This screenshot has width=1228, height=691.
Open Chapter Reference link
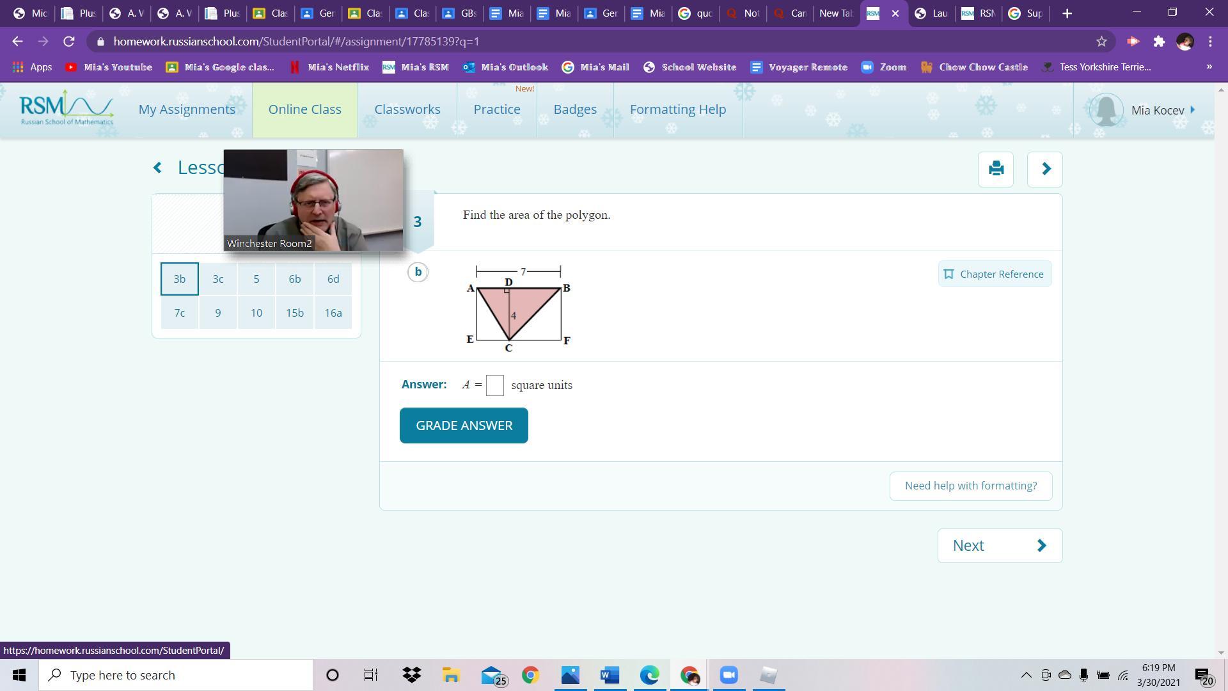point(994,274)
